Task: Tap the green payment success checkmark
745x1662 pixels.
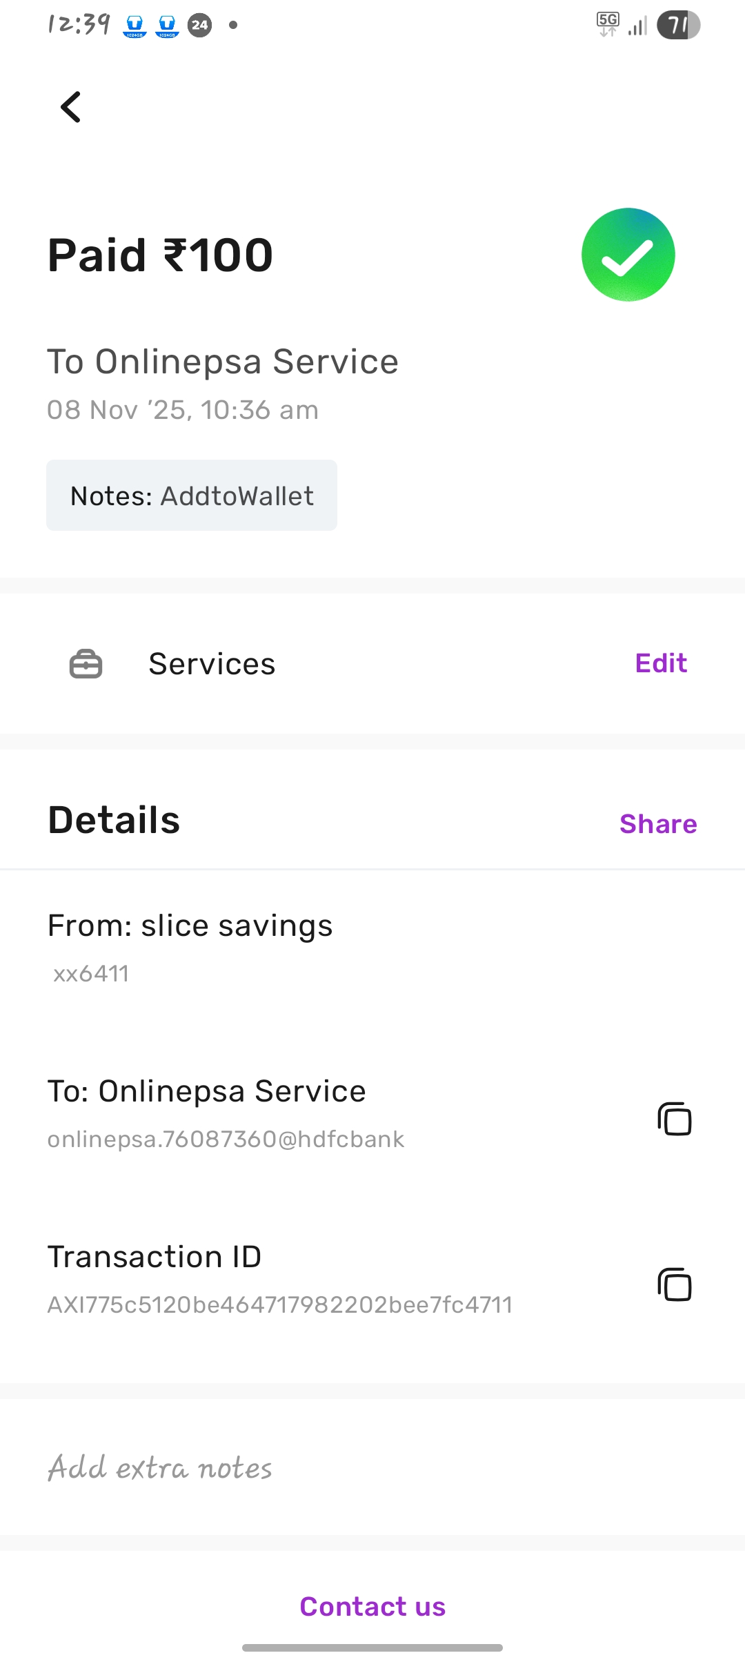Action: coord(628,255)
